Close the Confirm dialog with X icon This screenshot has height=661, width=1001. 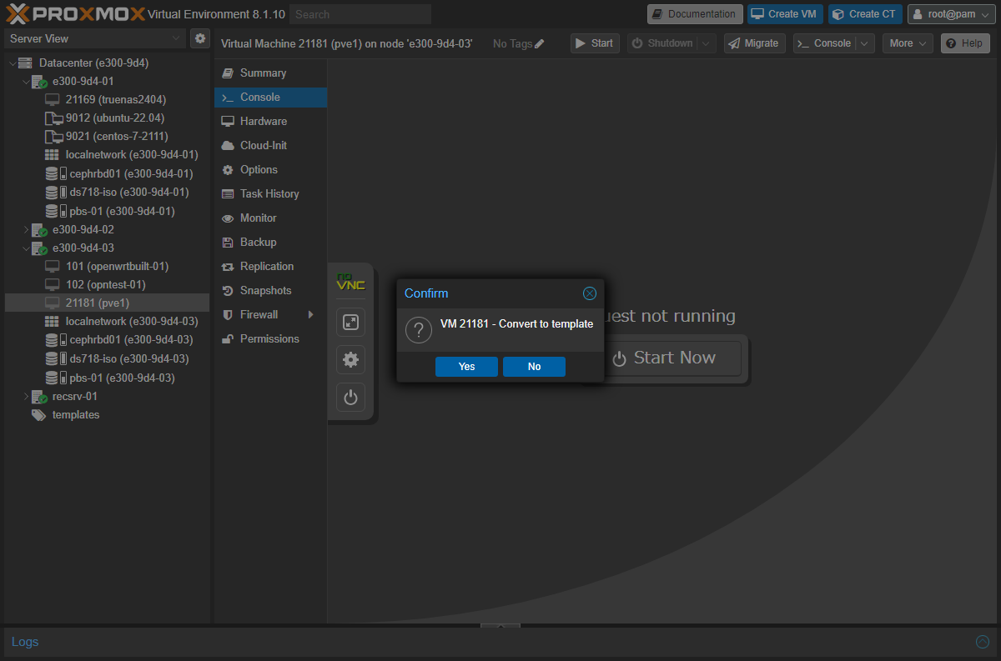click(x=590, y=293)
